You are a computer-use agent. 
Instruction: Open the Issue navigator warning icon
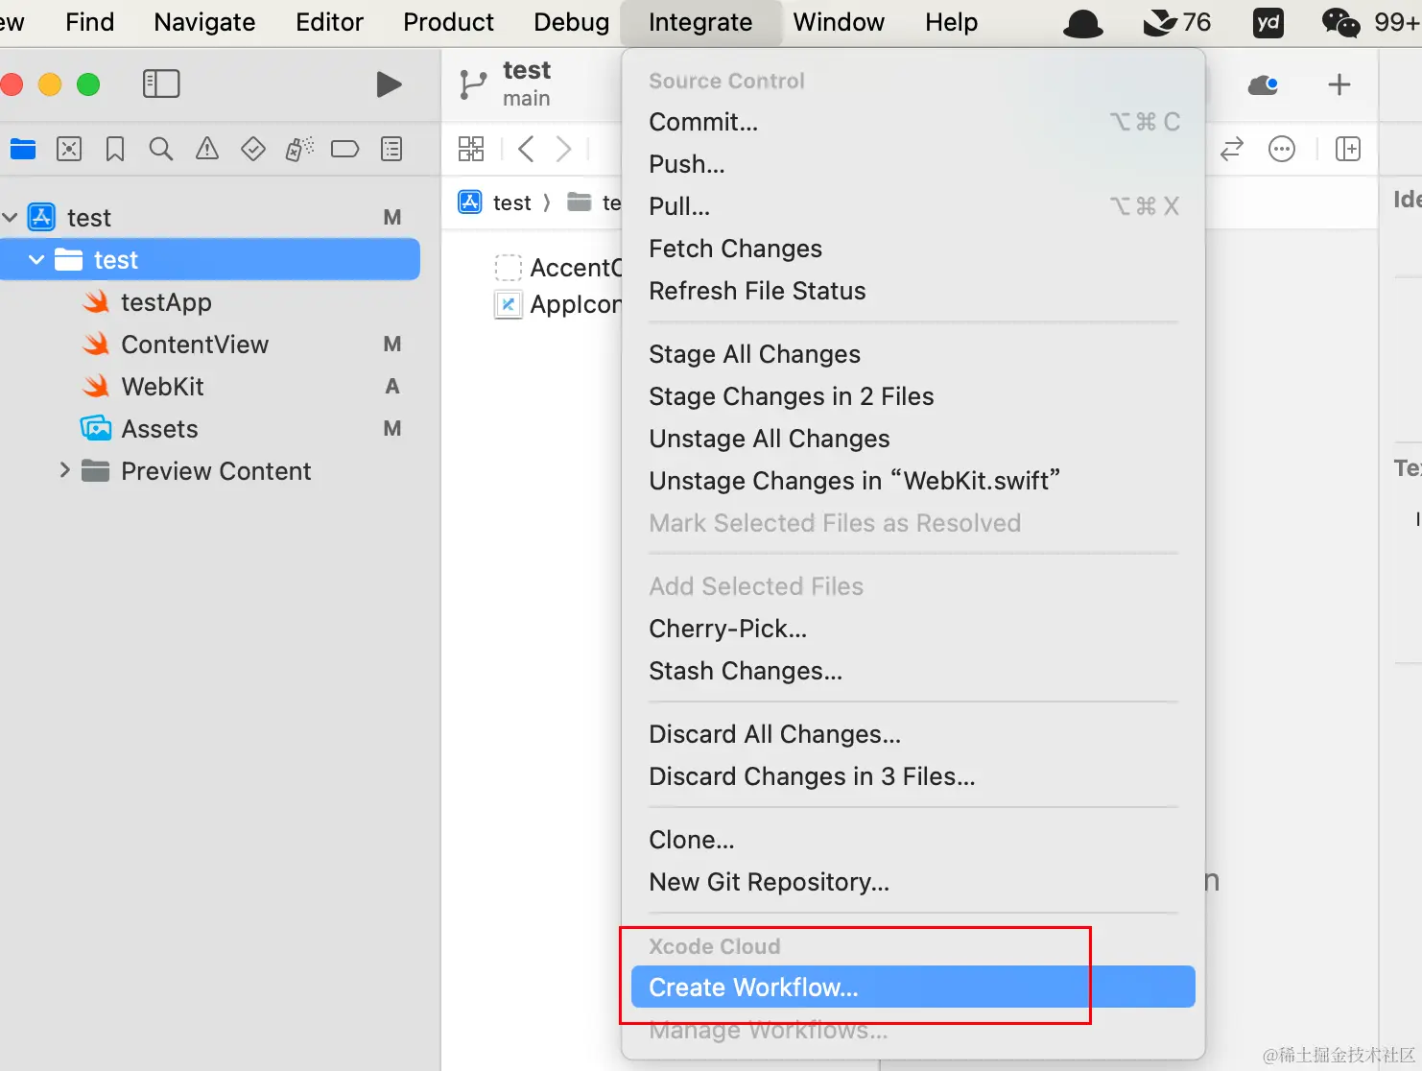click(x=207, y=149)
